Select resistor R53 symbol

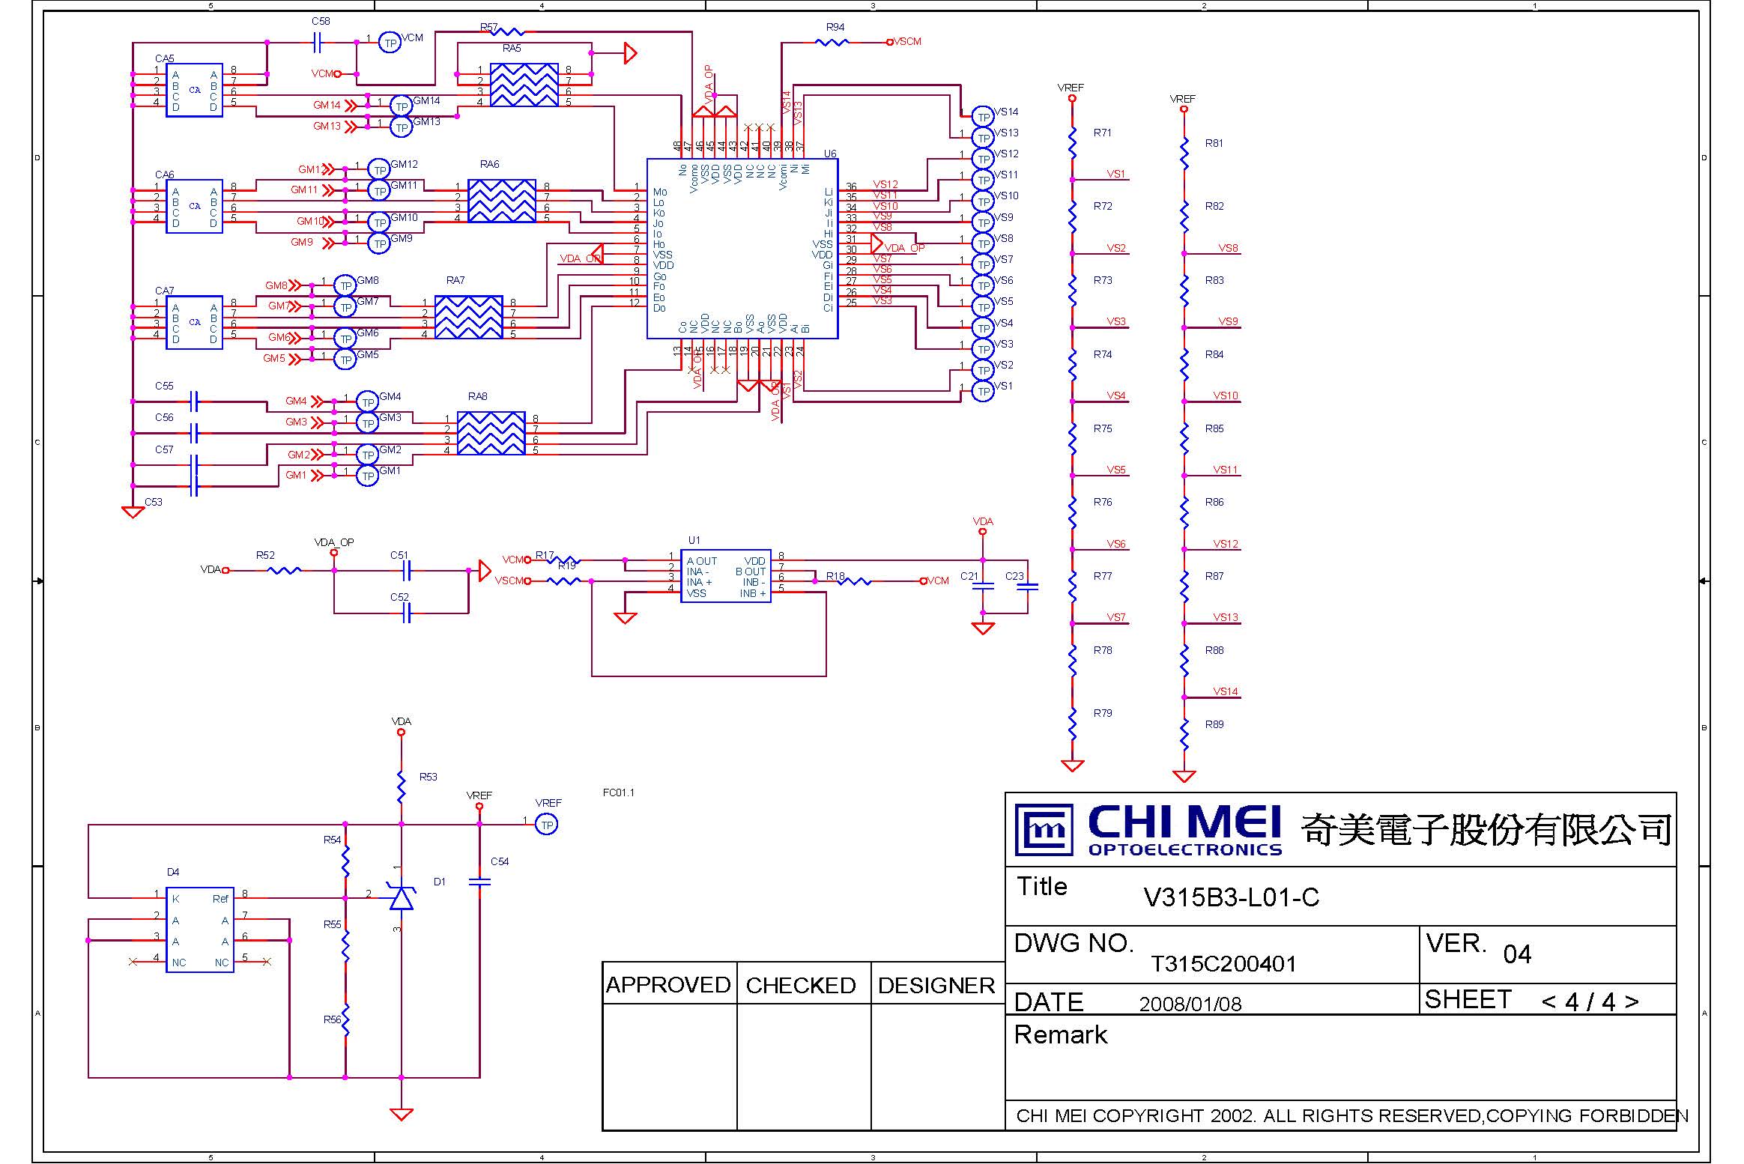[x=402, y=786]
